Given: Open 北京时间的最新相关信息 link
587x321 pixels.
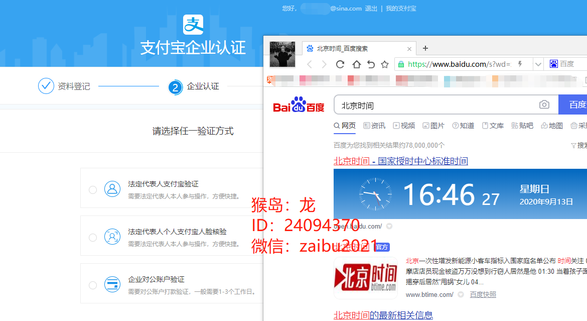Looking at the screenshot, I should coord(383,315).
